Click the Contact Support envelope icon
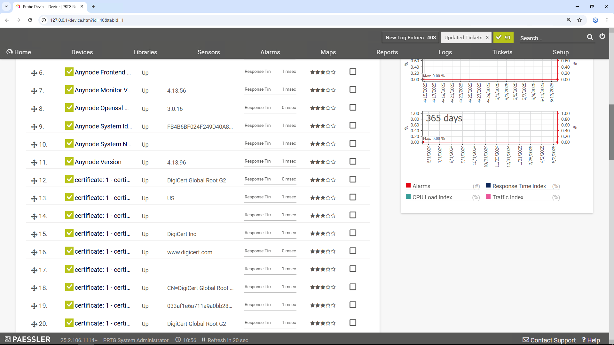 (x=526, y=340)
